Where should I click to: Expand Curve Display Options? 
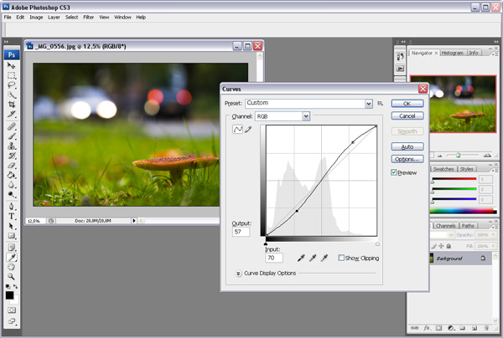[238, 274]
